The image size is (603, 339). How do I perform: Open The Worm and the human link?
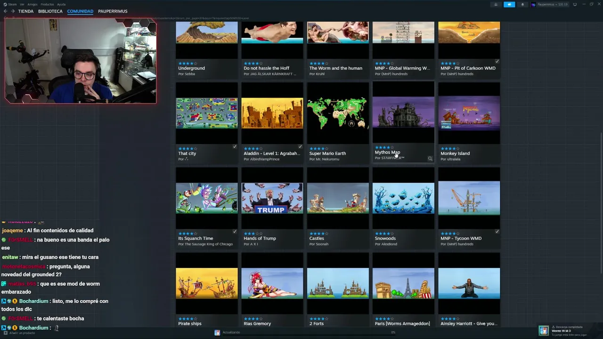[336, 68]
